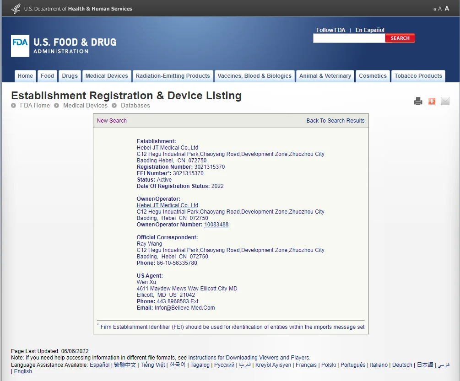Open the Medical Devices tab

pos(107,76)
